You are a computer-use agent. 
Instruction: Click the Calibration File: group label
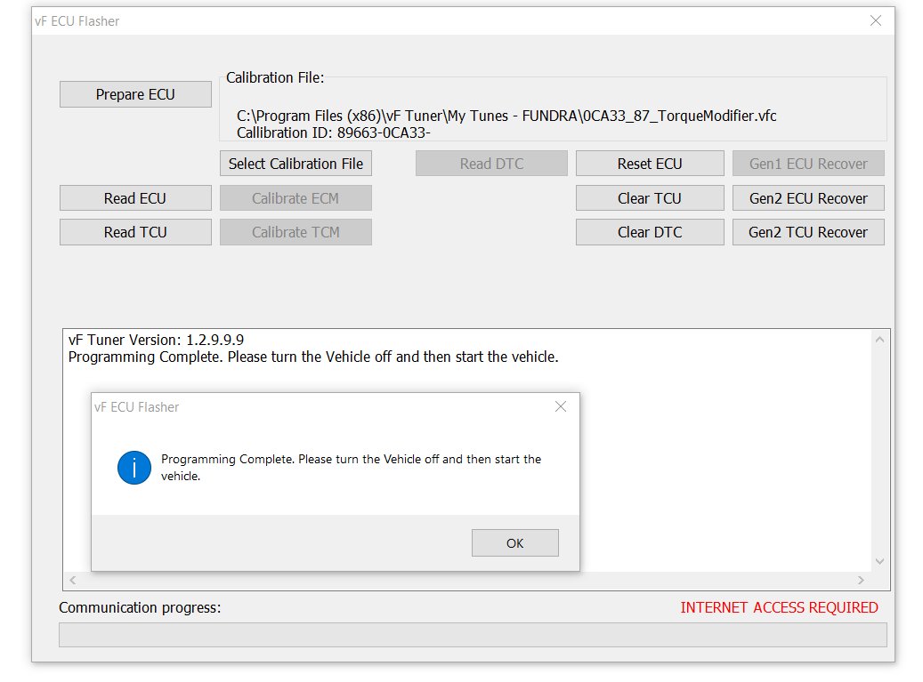pyautogui.click(x=275, y=77)
